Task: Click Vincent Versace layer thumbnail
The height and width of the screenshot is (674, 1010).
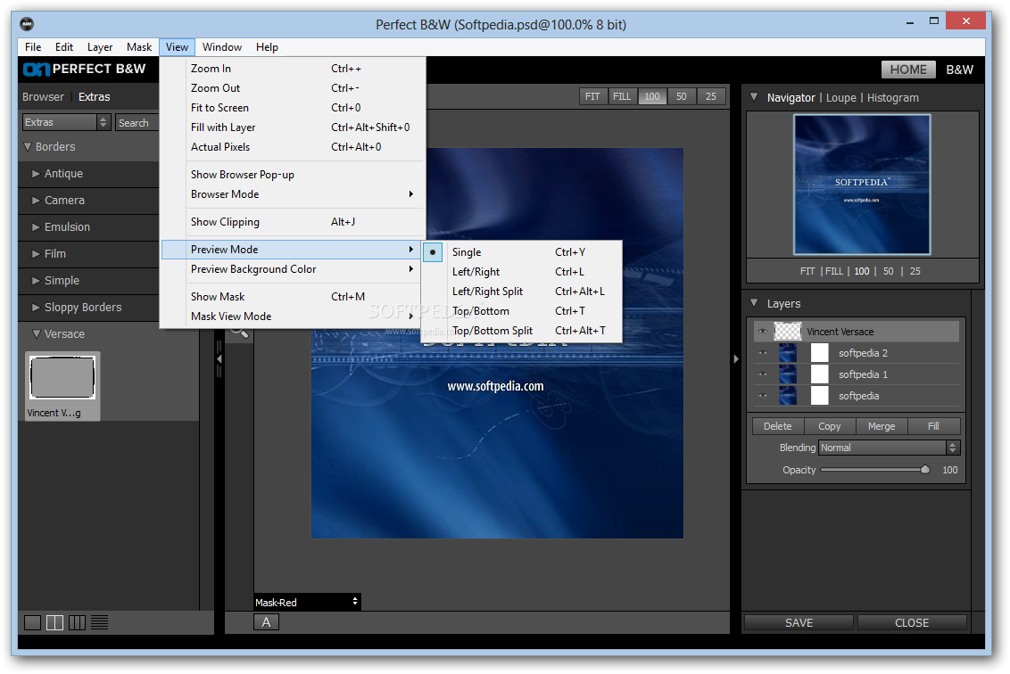Action: (787, 332)
